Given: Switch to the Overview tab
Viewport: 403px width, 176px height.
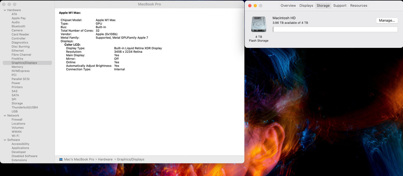Looking at the screenshot, I should pyautogui.click(x=288, y=6).
